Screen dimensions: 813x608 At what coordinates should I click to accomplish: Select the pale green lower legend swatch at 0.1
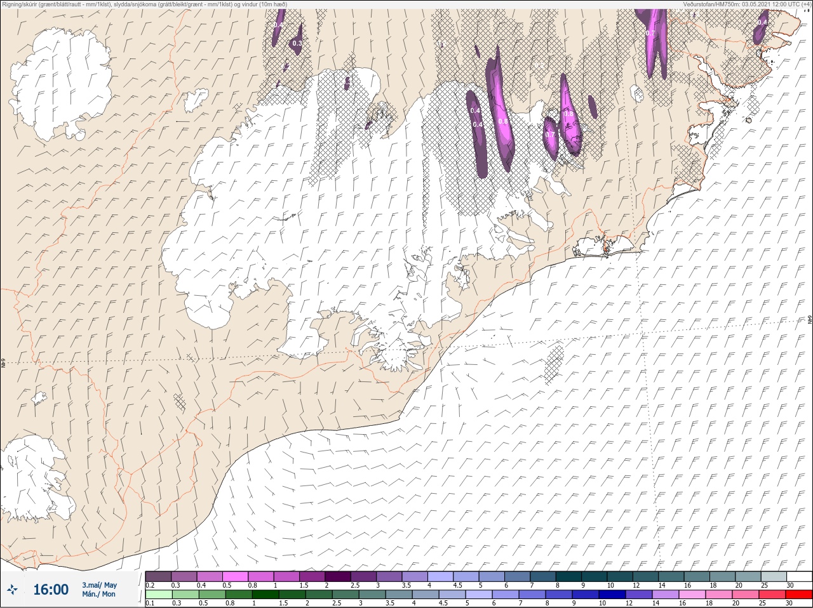tap(158, 595)
